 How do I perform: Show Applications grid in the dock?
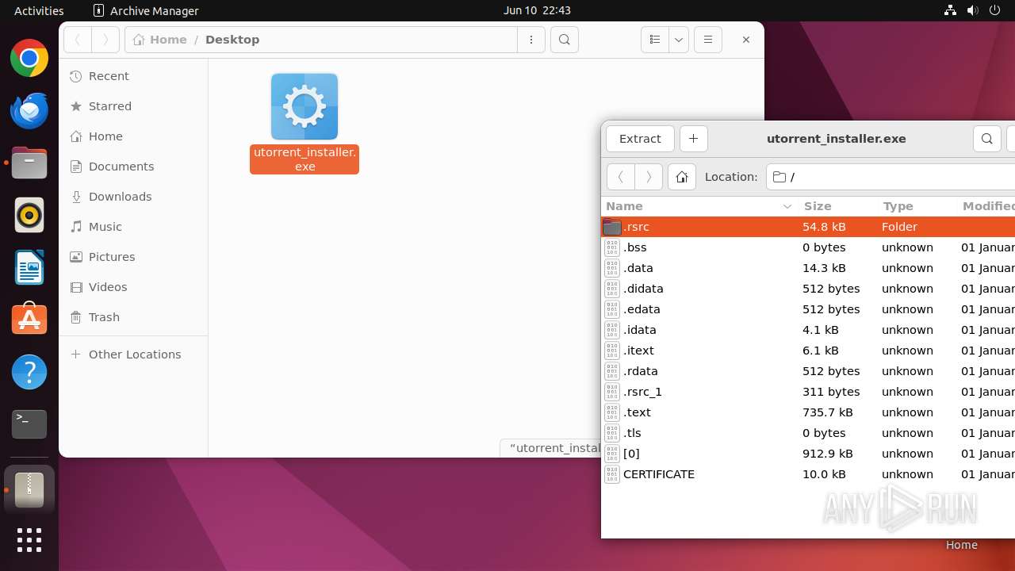click(29, 540)
